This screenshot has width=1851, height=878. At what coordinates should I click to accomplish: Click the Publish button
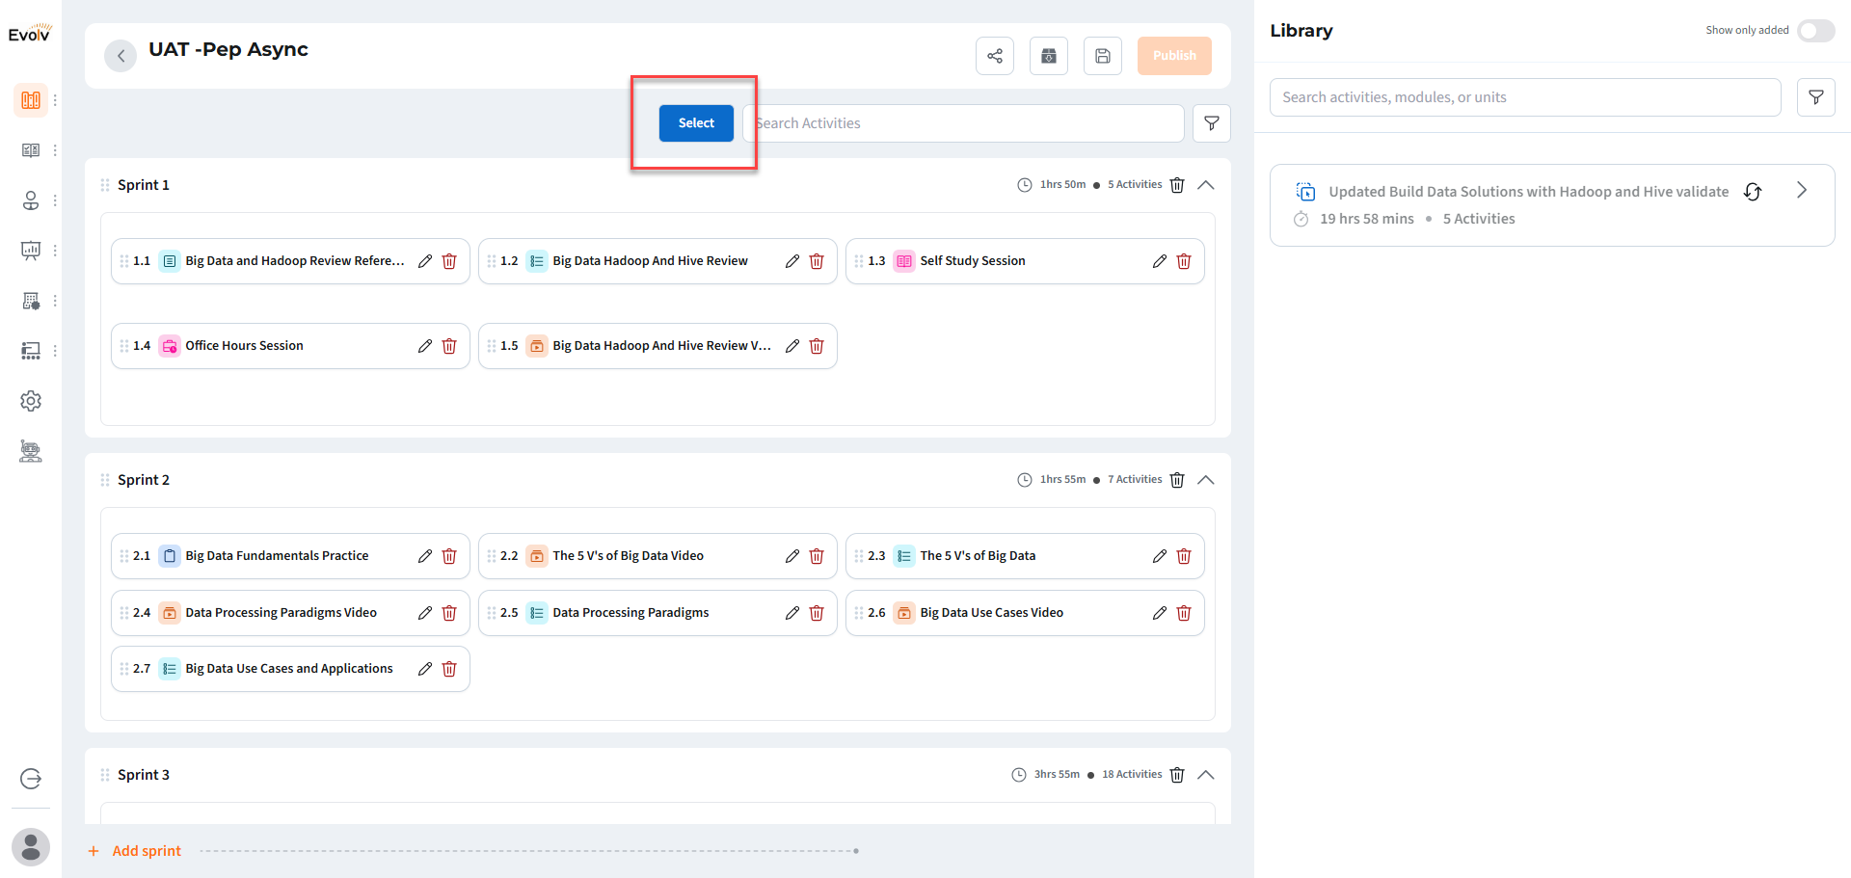click(1174, 56)
